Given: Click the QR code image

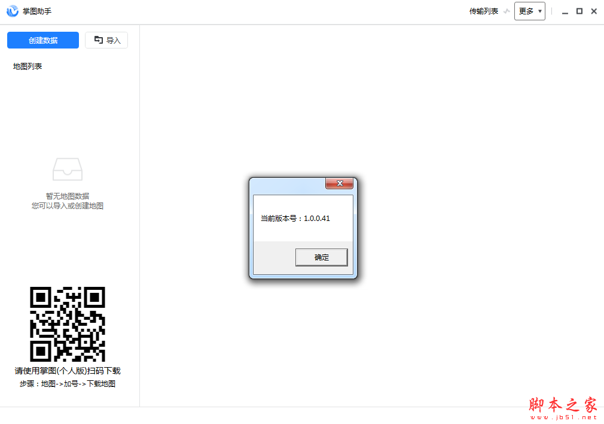Looking at the screenshot, I should (x=68, y=324).
